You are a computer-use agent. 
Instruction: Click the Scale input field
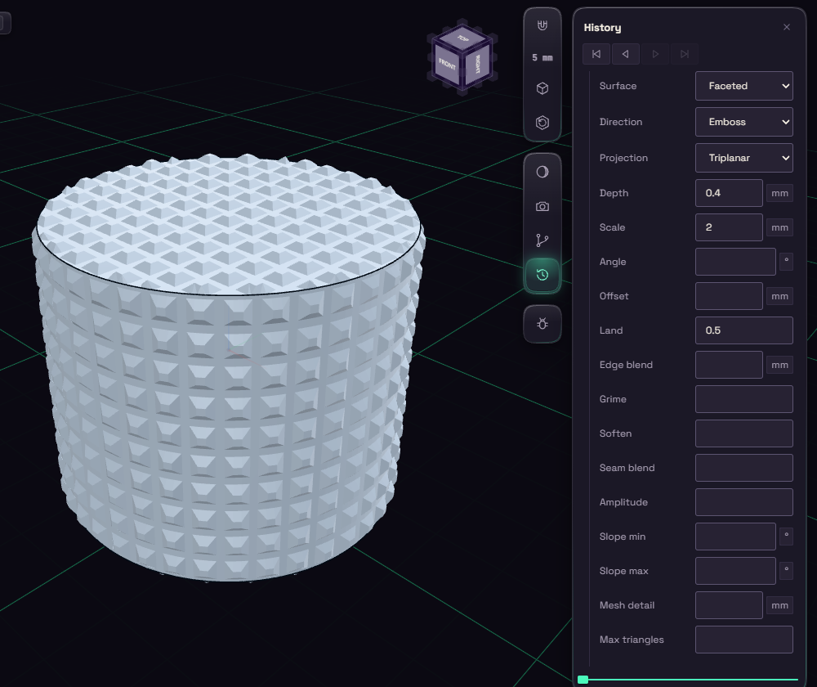pos(729,227)
